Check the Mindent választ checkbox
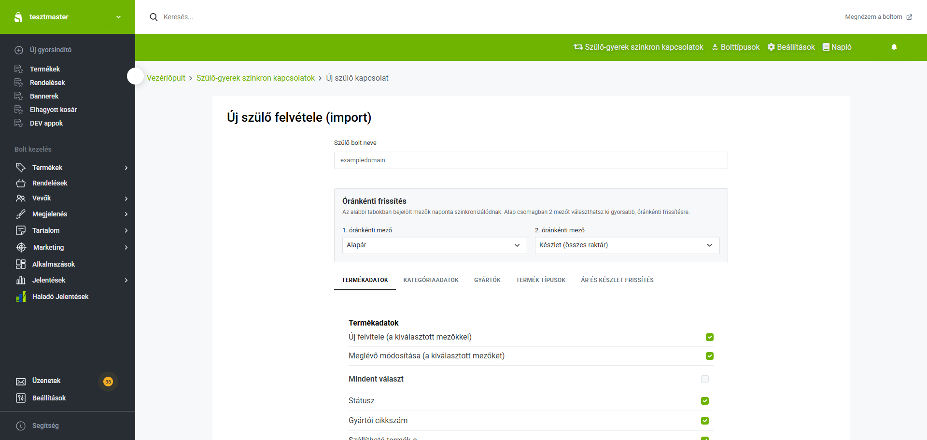Viewport: 927px width, 440px height. tap(705, 379)
